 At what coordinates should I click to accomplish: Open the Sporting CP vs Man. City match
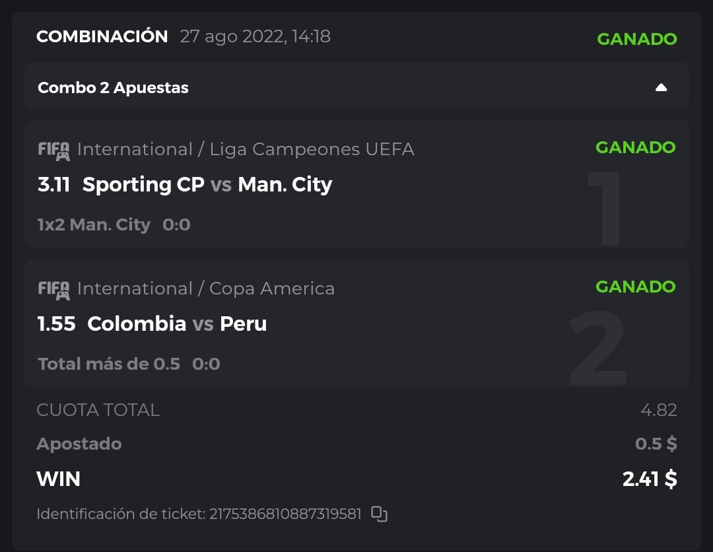click(207, 184)
